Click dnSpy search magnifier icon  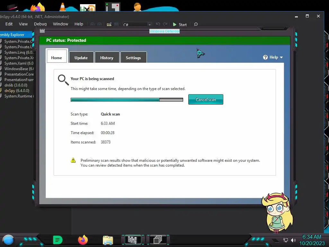[196, 24]
